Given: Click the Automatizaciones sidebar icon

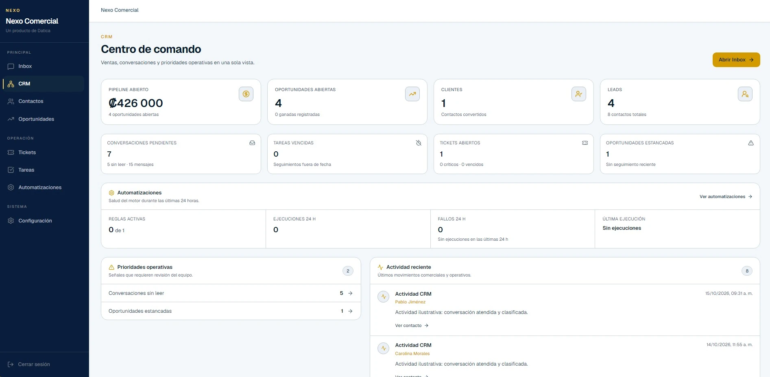Looking at the screenshot, I should [11, 187].
